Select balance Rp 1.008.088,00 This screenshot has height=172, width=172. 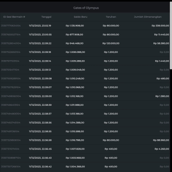[75, 52]
